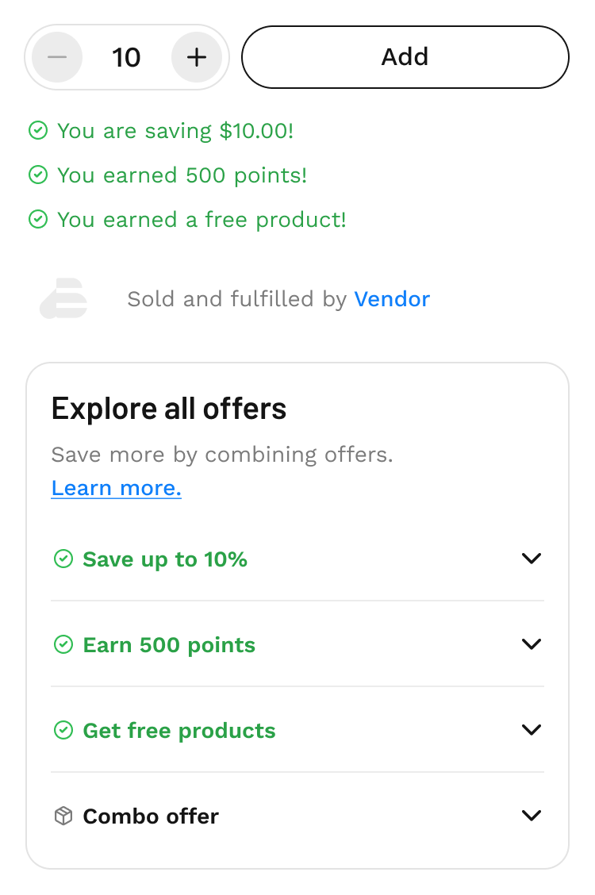This screenshot has width=595, height=895.
Task: Click the vendor logo icon
Action: point(63,299)
